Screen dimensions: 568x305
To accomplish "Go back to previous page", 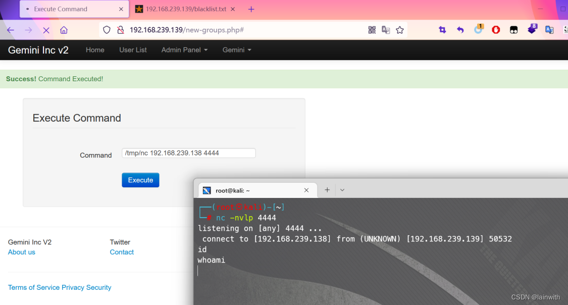I will click(11, 30).
